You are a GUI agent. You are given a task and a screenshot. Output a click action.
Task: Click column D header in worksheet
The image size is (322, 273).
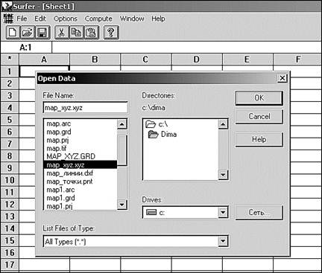tap(197, 60)
